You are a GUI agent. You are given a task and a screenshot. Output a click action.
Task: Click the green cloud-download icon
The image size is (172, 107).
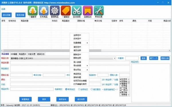33,11
